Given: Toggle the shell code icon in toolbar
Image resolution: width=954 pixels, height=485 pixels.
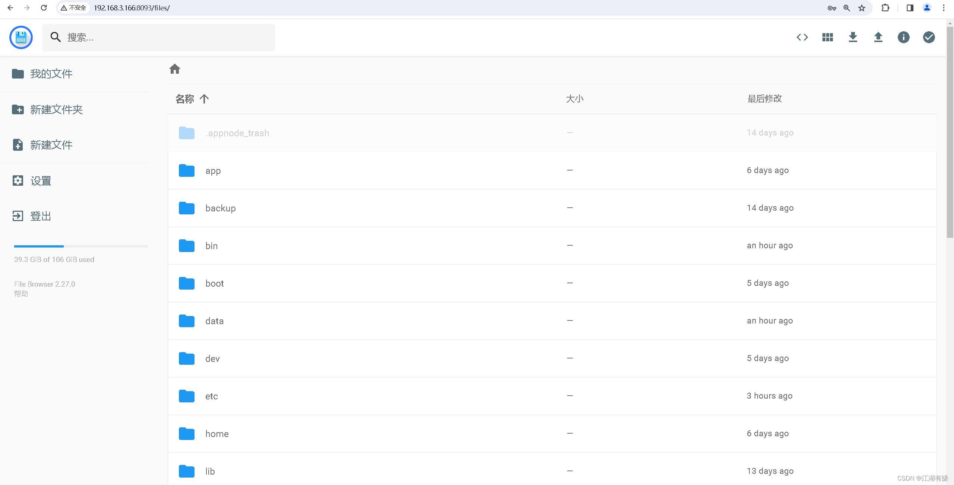Looking at the screenshot, I should point(802,37).
